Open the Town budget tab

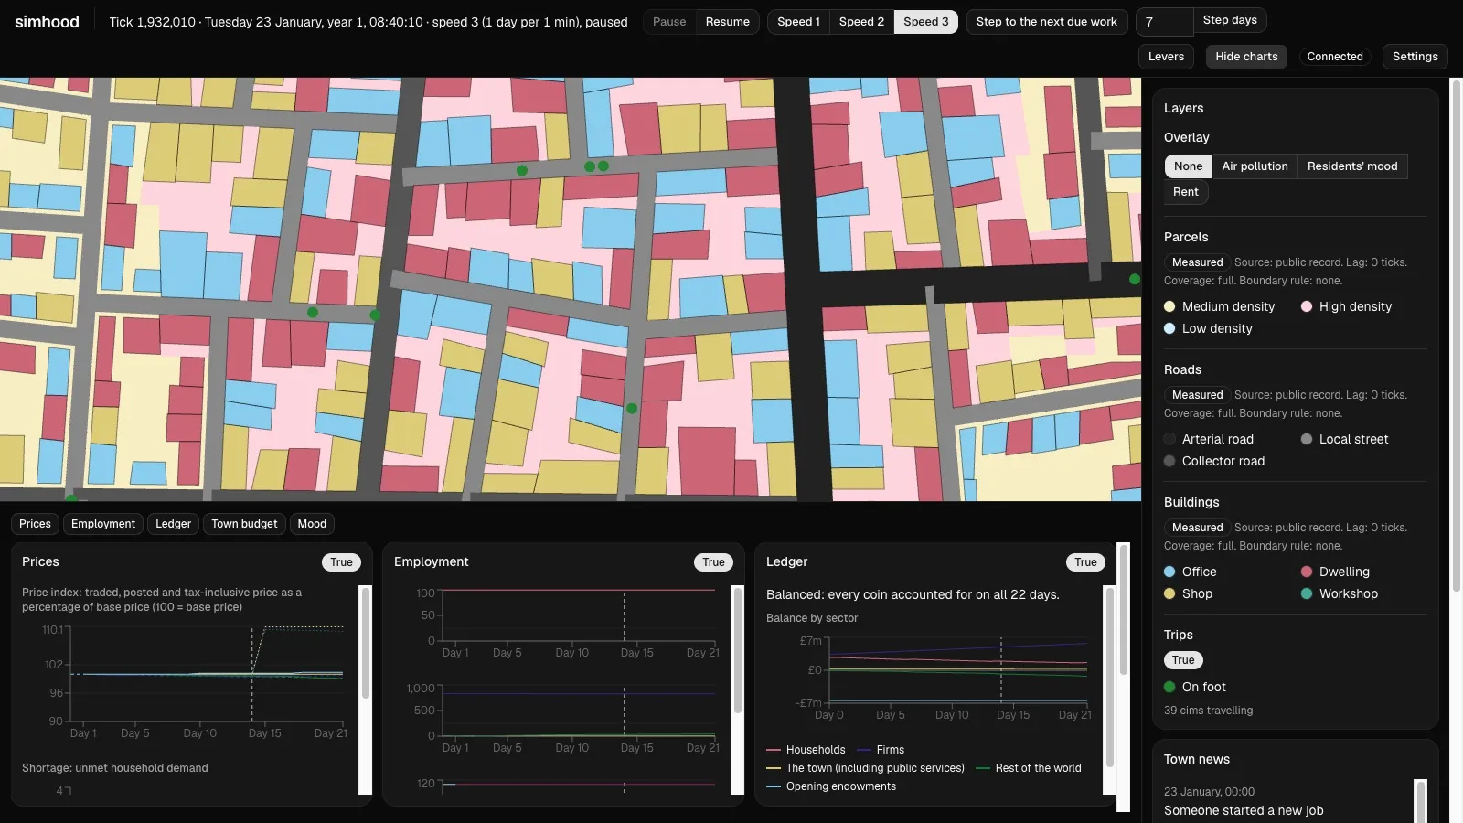click(x=244, y=524)
